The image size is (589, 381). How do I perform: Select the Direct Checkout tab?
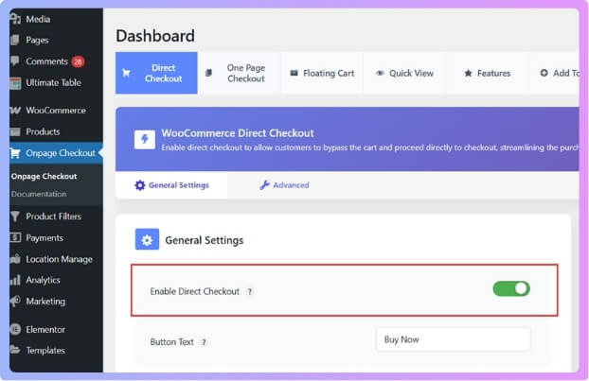[x=156, y=73]
